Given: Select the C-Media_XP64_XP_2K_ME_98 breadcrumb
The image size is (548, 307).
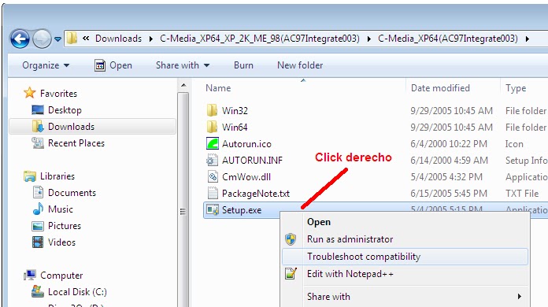Looking at the screenshot, I should tap(260, 39).
